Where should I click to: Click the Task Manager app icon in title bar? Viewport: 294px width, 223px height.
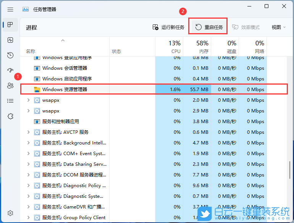coord(26,9)
